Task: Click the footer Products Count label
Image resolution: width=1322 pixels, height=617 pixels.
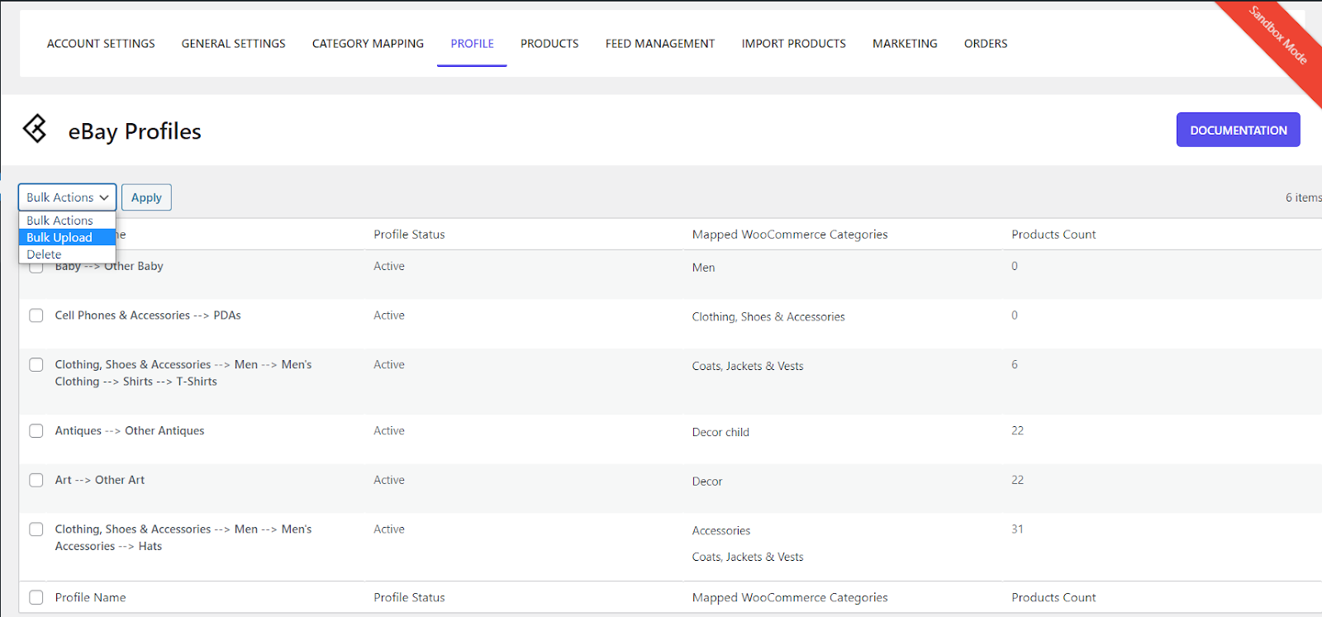Action: click(x=1053, y=597)
